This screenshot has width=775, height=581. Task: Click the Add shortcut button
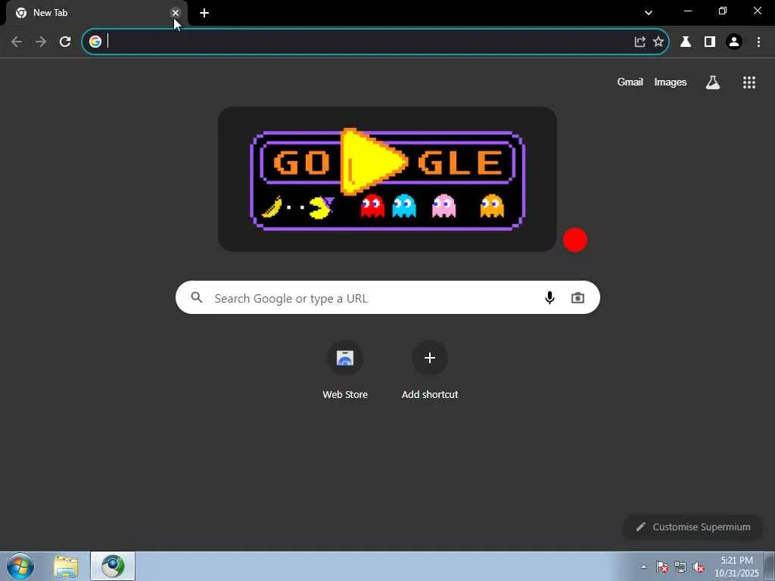[430, 370]
